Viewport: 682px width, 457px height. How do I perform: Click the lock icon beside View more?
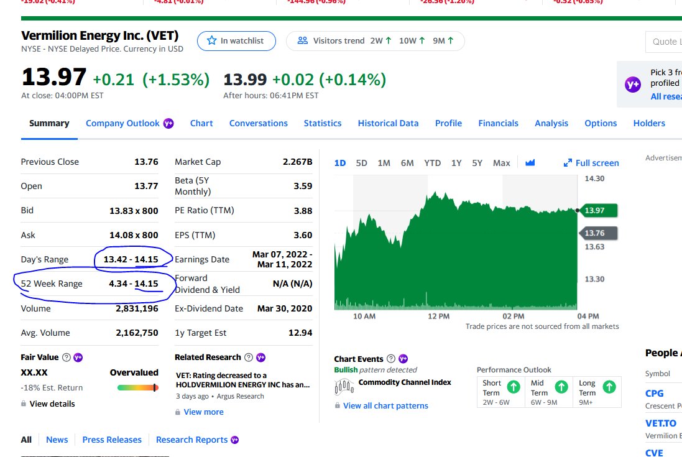[x=177, y=412]
